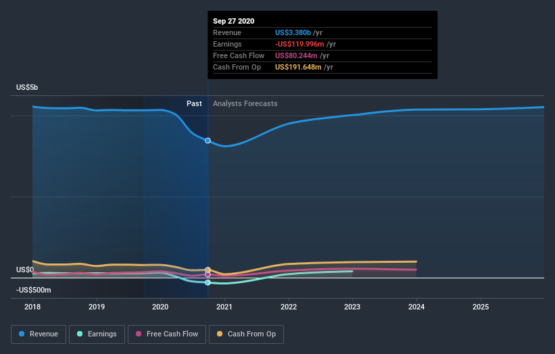555x354 pixels.
Task: Click the teal Earnings data point marker
Action: [208, 282]
